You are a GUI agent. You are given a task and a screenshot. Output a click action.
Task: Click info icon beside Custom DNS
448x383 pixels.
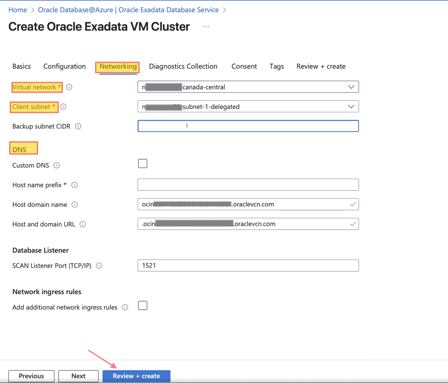[57, 166]
